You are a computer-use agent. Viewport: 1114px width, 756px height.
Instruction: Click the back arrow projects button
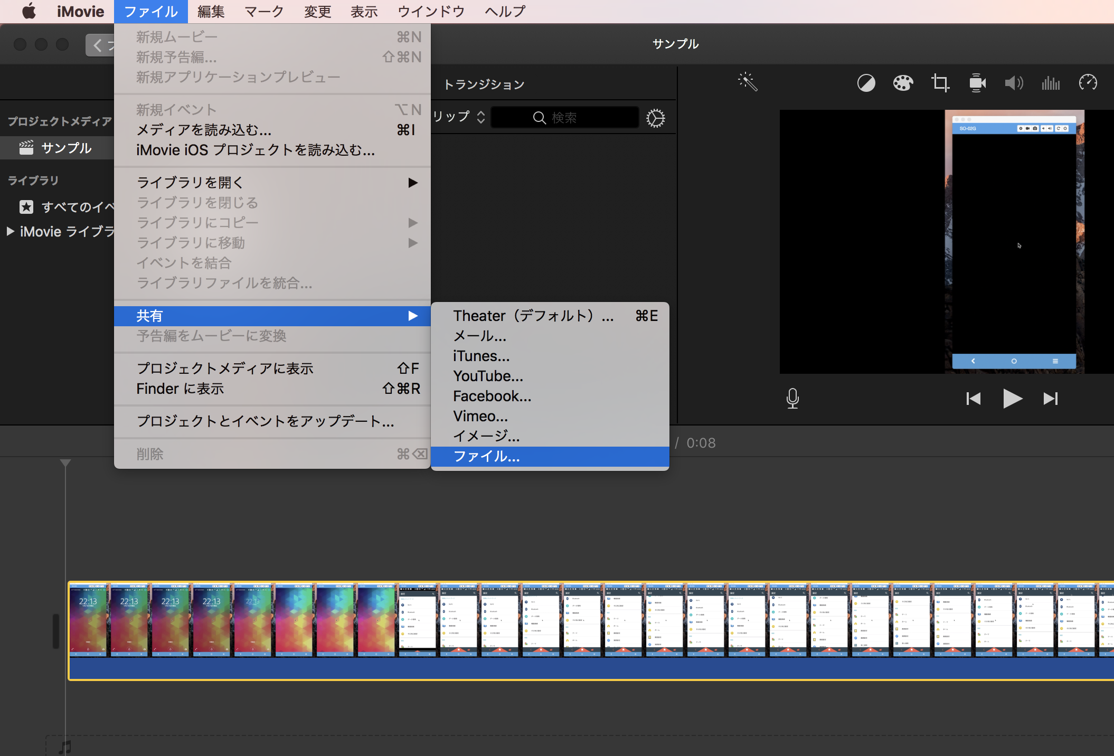[100, 45]
